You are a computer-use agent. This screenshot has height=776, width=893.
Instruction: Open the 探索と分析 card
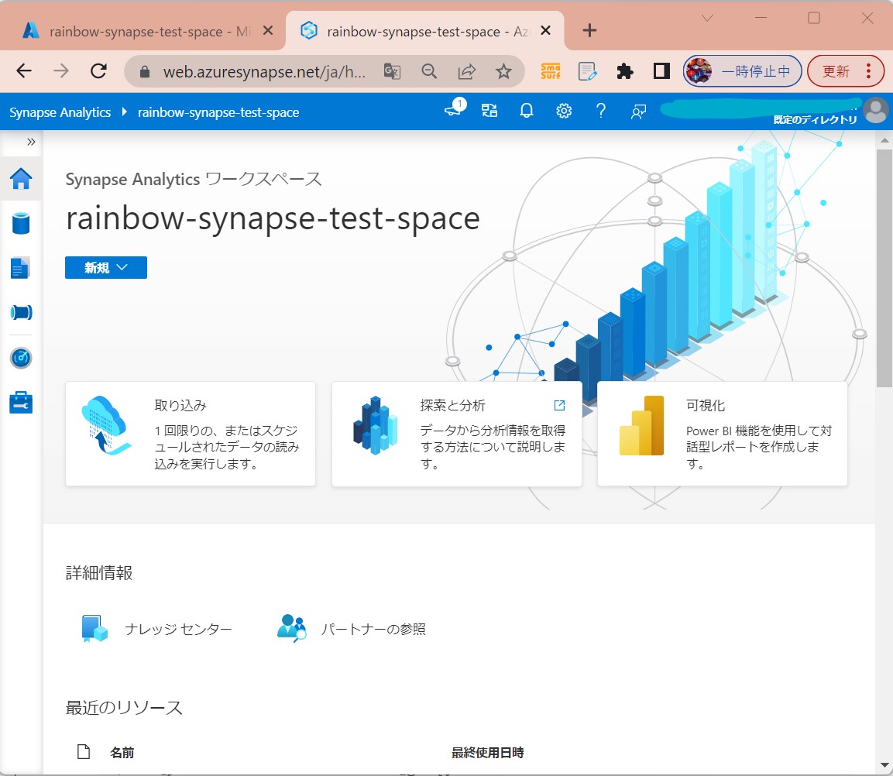(x=457, y=434)
